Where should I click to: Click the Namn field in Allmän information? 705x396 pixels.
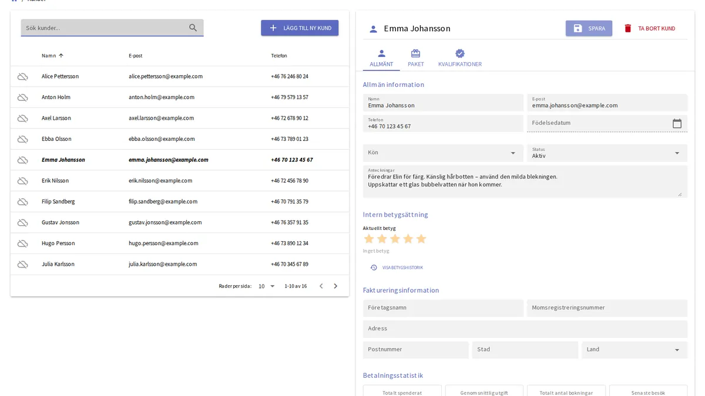coord(443,103)
